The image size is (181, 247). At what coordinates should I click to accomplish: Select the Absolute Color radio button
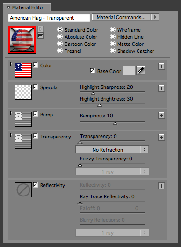60,36
